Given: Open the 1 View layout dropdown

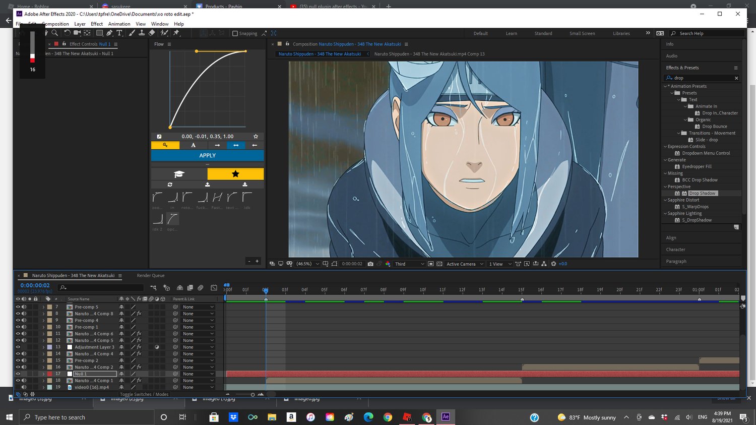Looking at the screenshot, I should (x=500, y=264).
